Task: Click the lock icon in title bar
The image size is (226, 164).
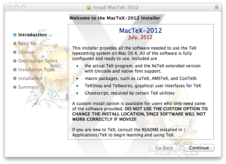Action: pyautogui.click(x=217, y=7)
